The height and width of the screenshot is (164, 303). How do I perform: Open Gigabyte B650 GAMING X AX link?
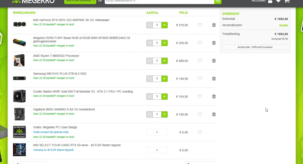click(64, 109)
